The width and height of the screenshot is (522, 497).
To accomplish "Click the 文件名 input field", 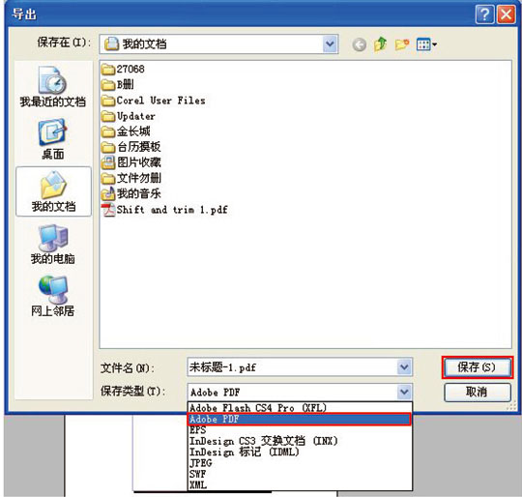I will pos(292,367).
